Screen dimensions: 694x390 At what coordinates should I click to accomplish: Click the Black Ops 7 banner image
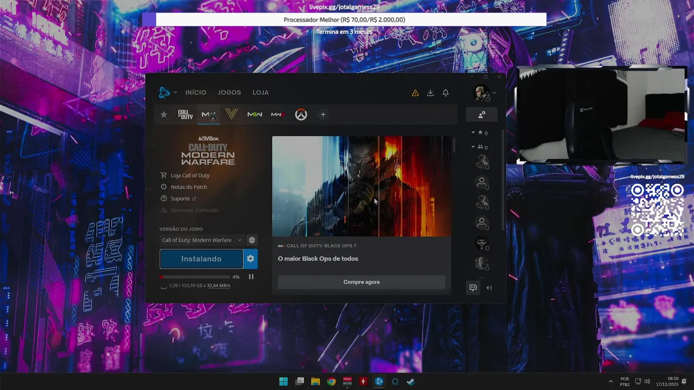pos(361,186)
